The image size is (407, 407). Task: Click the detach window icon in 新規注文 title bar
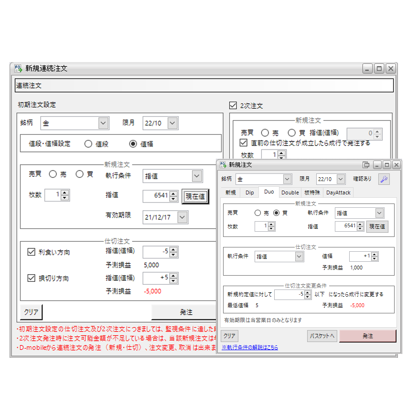click(x=366, y=165)
